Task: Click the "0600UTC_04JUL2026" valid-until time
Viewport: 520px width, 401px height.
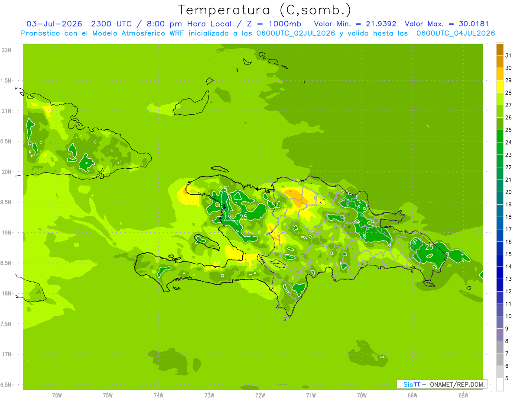Action: click(455, 33)
